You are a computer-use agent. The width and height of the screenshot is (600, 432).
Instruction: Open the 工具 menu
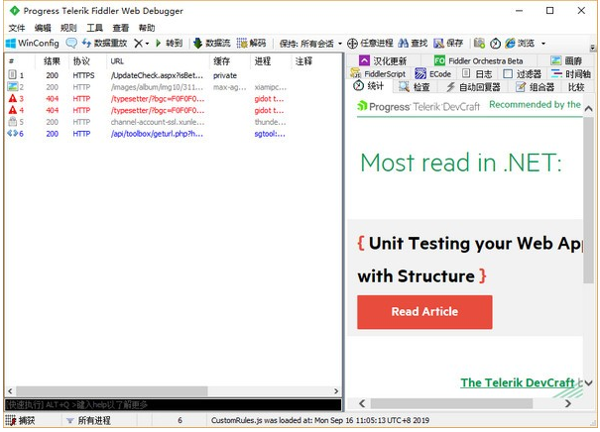(x=94, y=28)
